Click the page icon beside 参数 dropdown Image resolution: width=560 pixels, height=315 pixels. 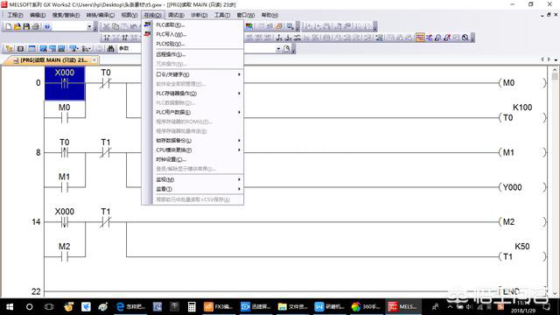(x=287, y=49)
